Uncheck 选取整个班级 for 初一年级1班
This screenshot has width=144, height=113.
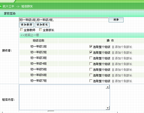tap(91, 46)
